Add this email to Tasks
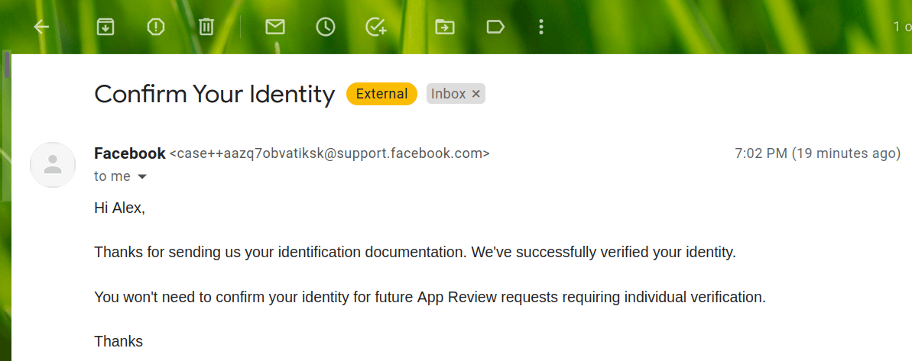This screenshot has height=361, width=912. tap(376, 27)
